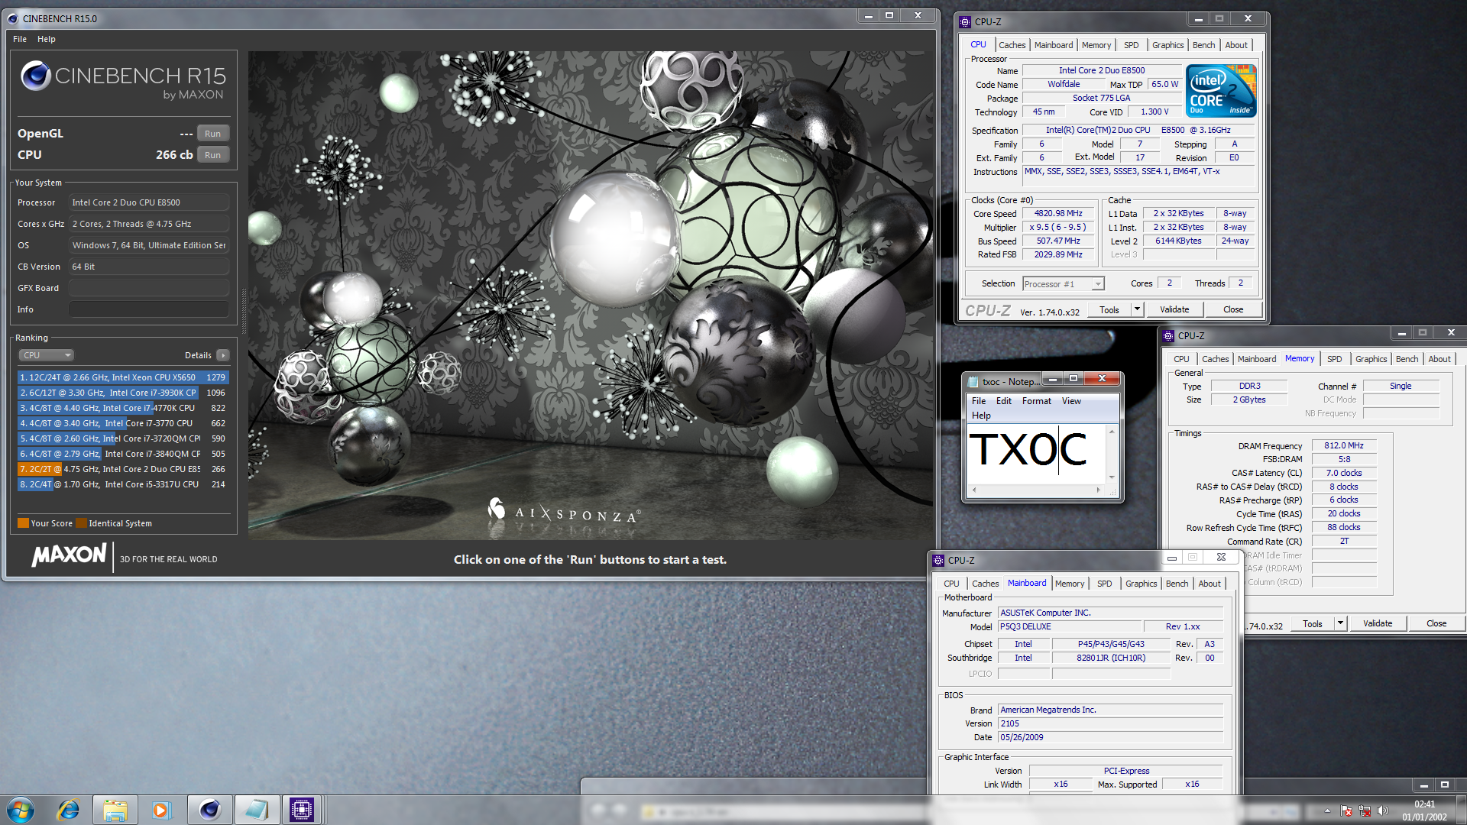Click motherboard model P5Q3 DELUXE
The image size is (1467, 825).
click(x=1070, y=627)
